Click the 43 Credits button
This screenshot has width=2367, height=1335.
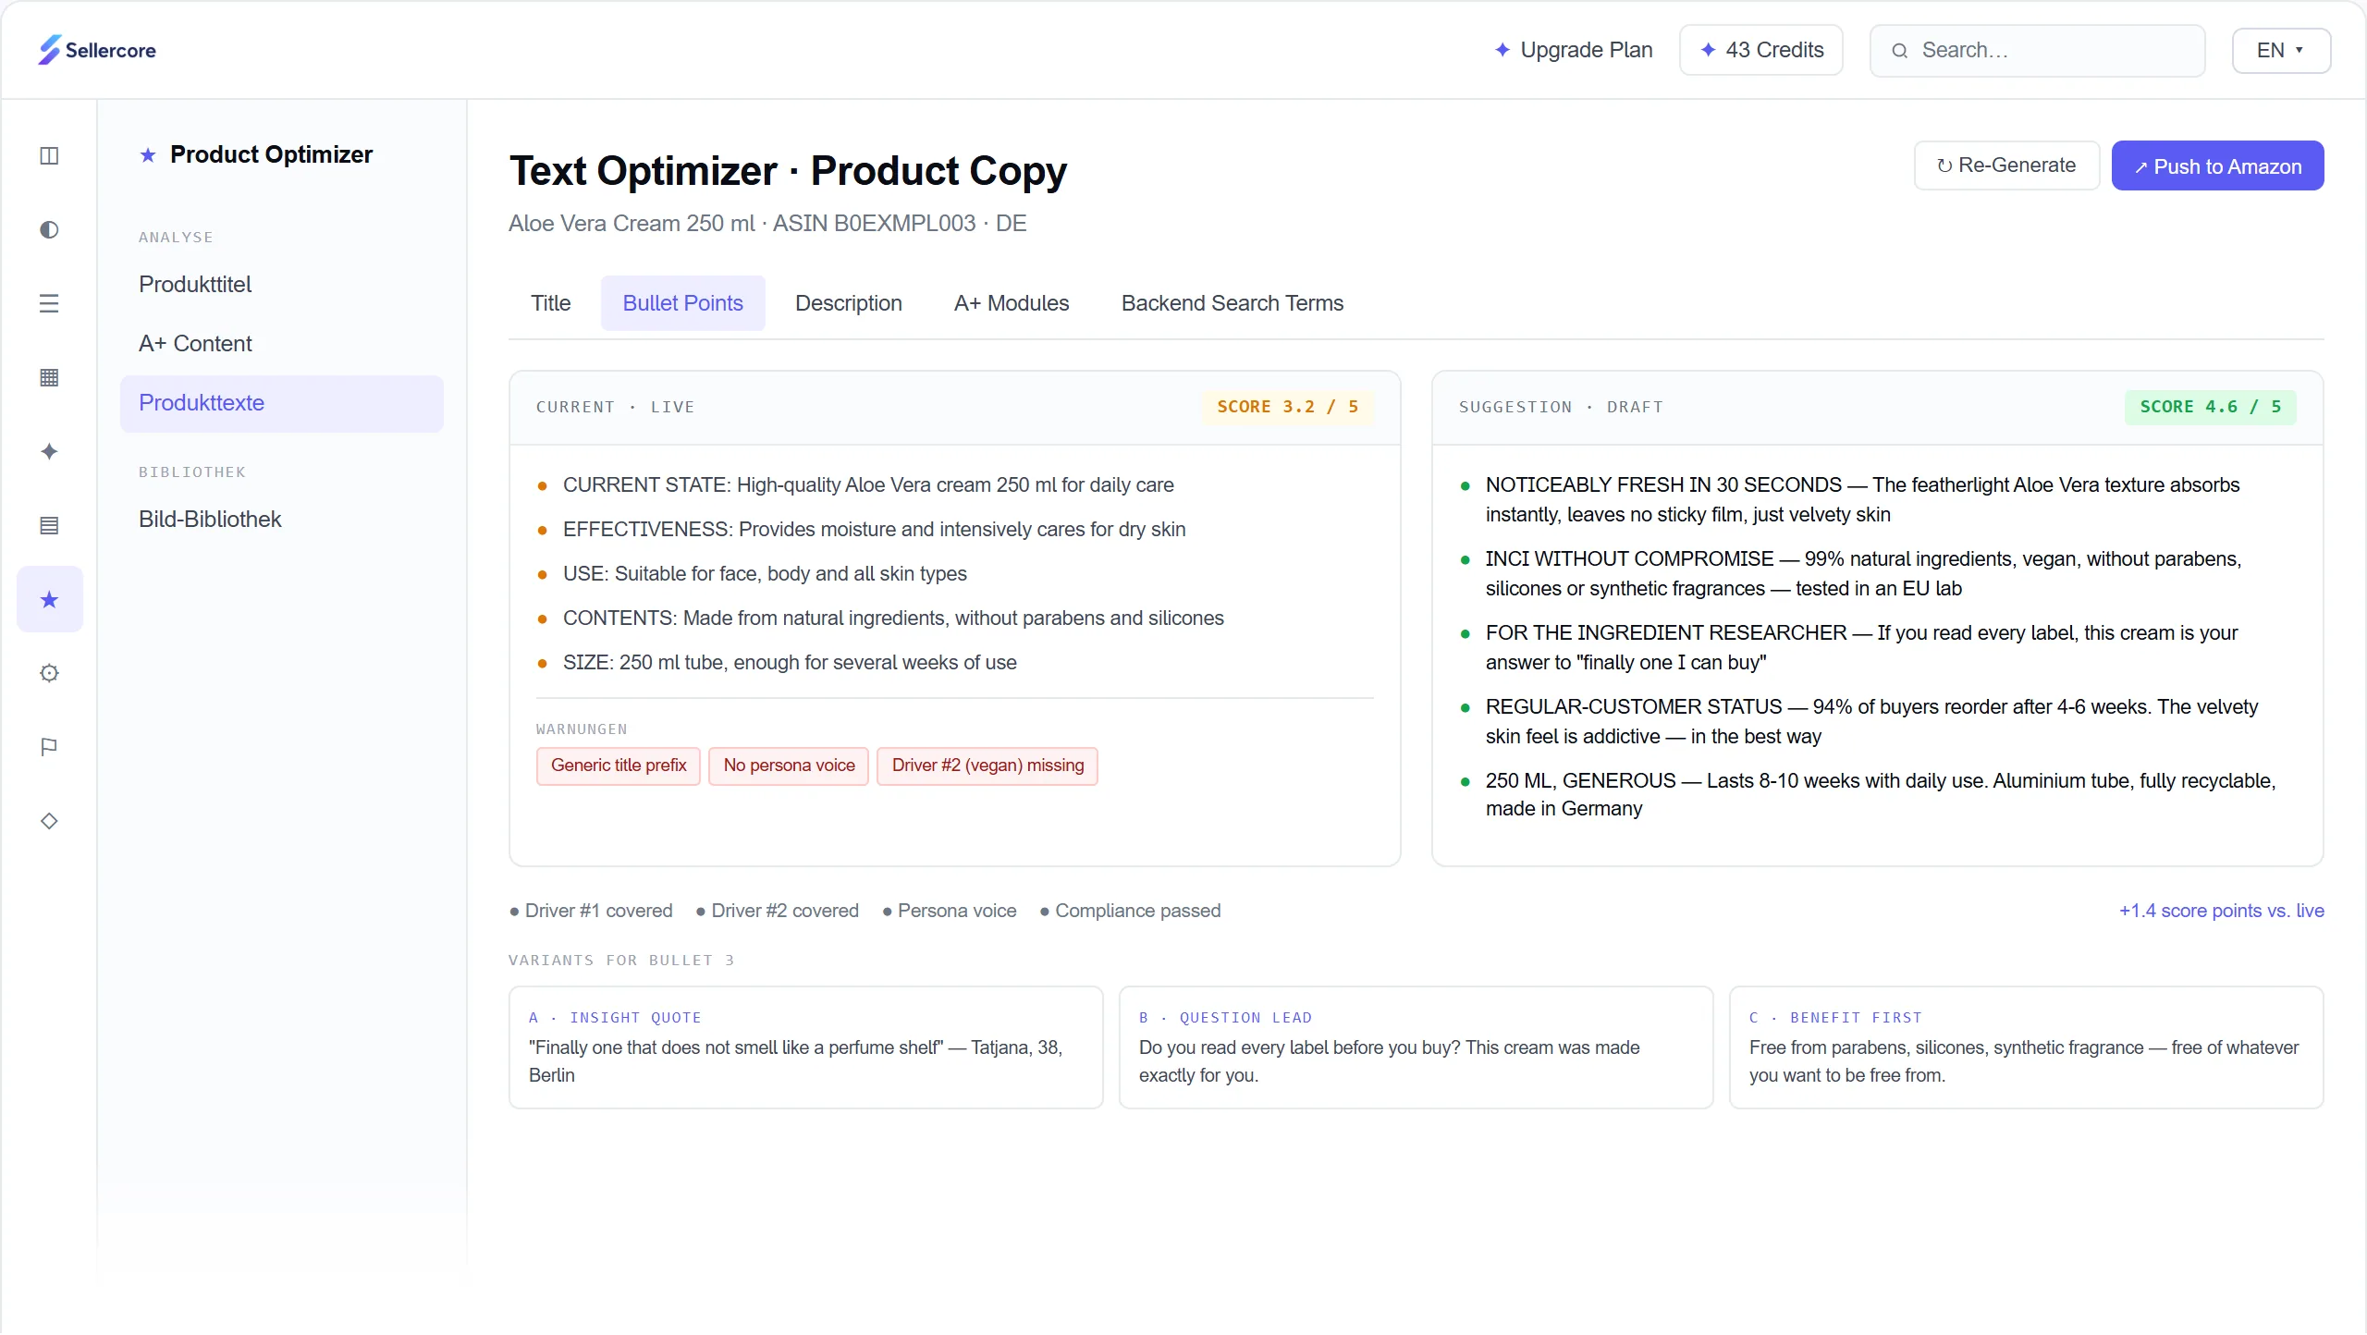1761,50
